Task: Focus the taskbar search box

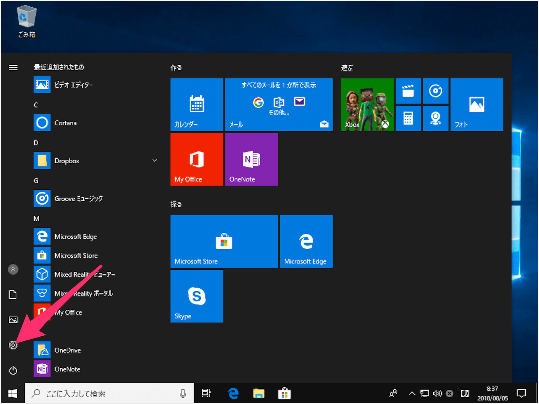Action: tap(109, 393)
